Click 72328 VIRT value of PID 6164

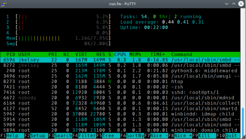tap(80, 103)
